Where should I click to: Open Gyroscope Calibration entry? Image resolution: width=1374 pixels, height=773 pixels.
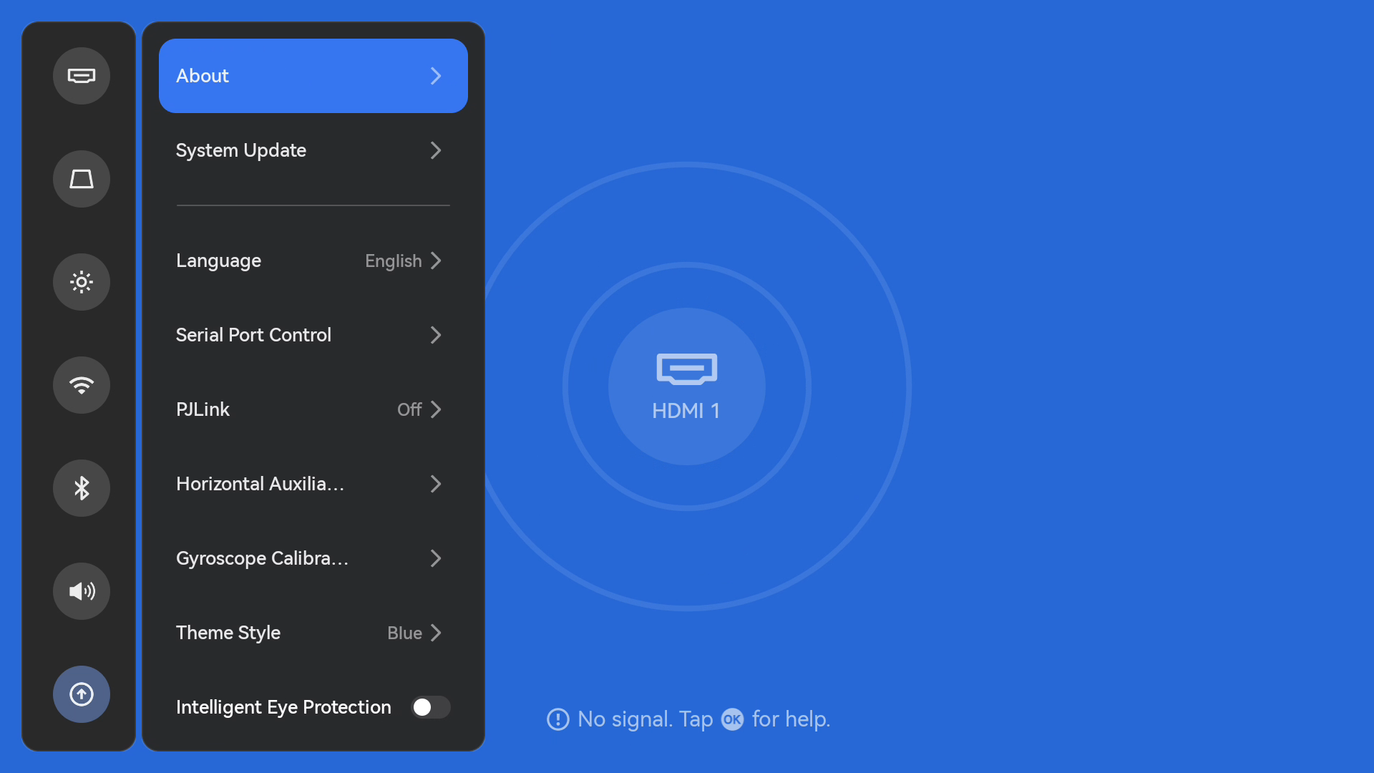click(312, 558)
